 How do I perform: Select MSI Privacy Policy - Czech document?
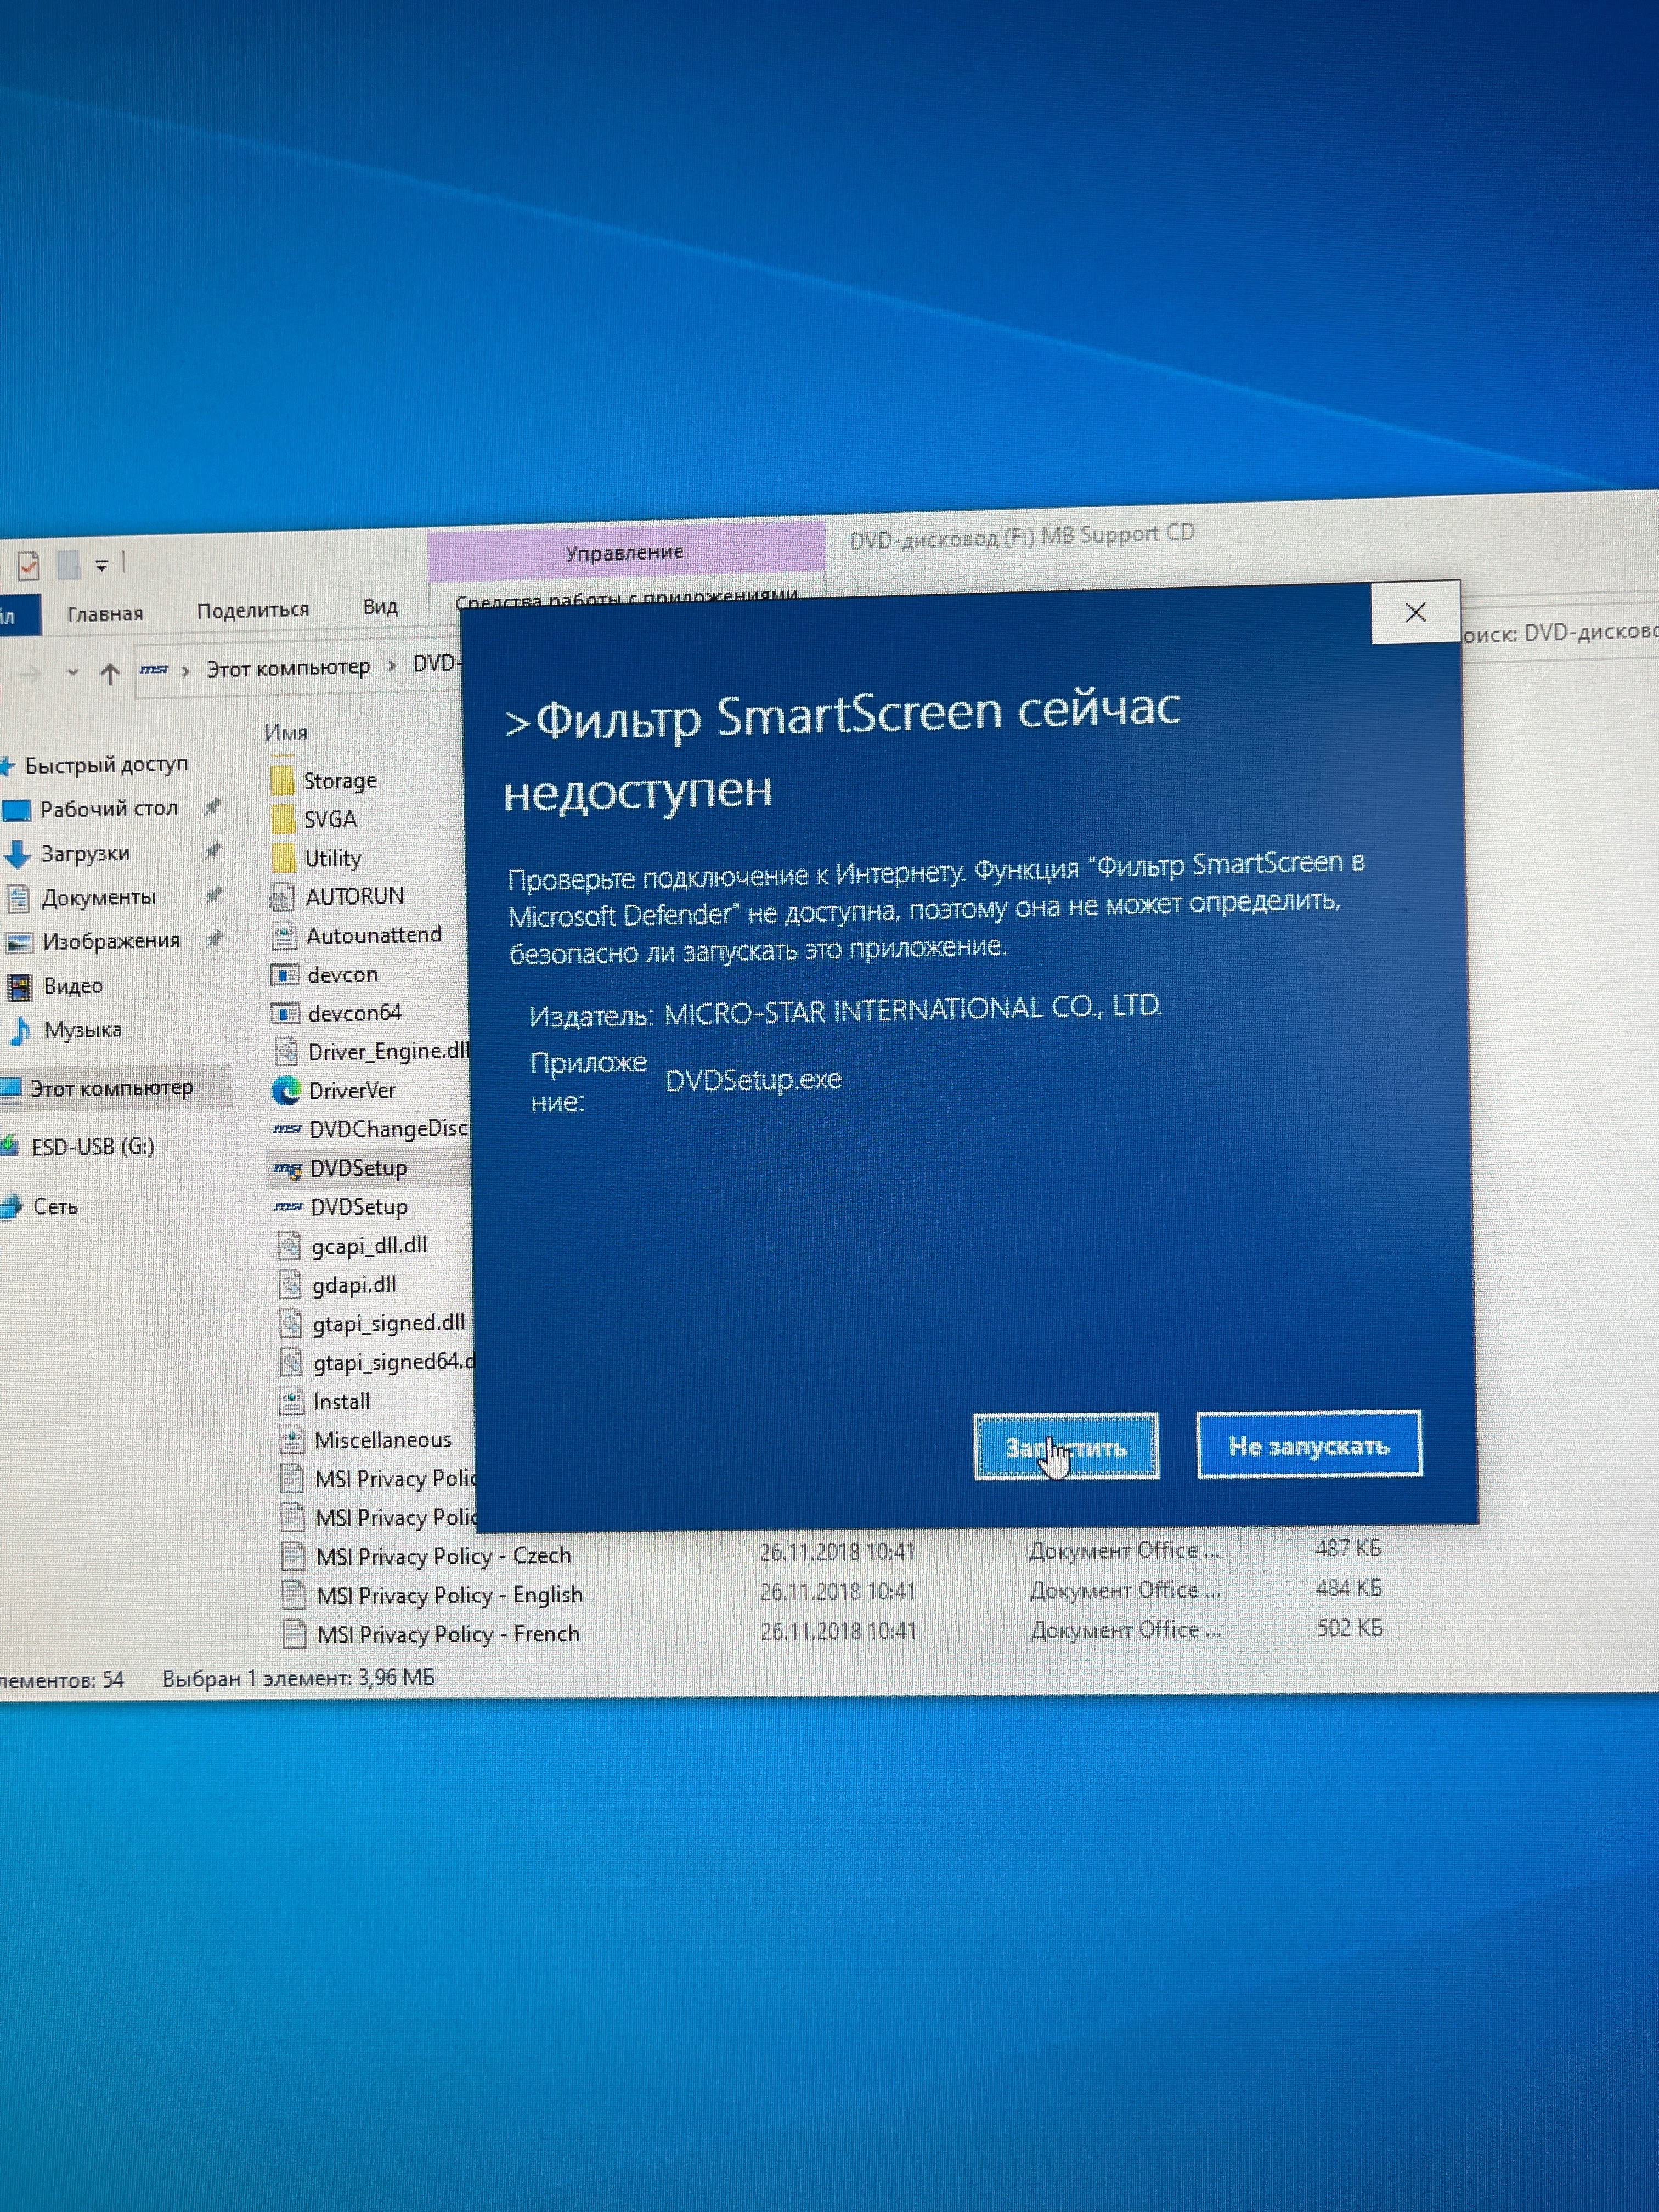(444, 1557)
